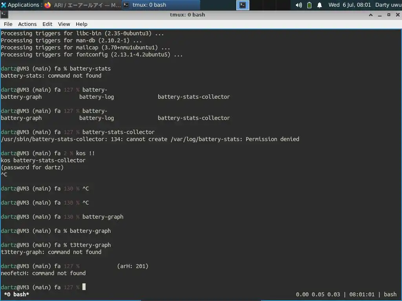The width and height of the screenshot is (402, 301).
Task: Click the '(password for dartz)' line
Action: 32,167
